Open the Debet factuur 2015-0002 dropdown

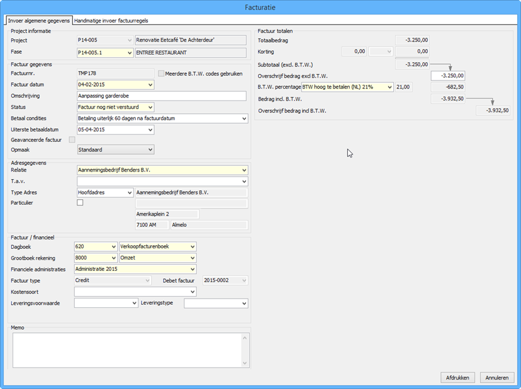point(244,280)
